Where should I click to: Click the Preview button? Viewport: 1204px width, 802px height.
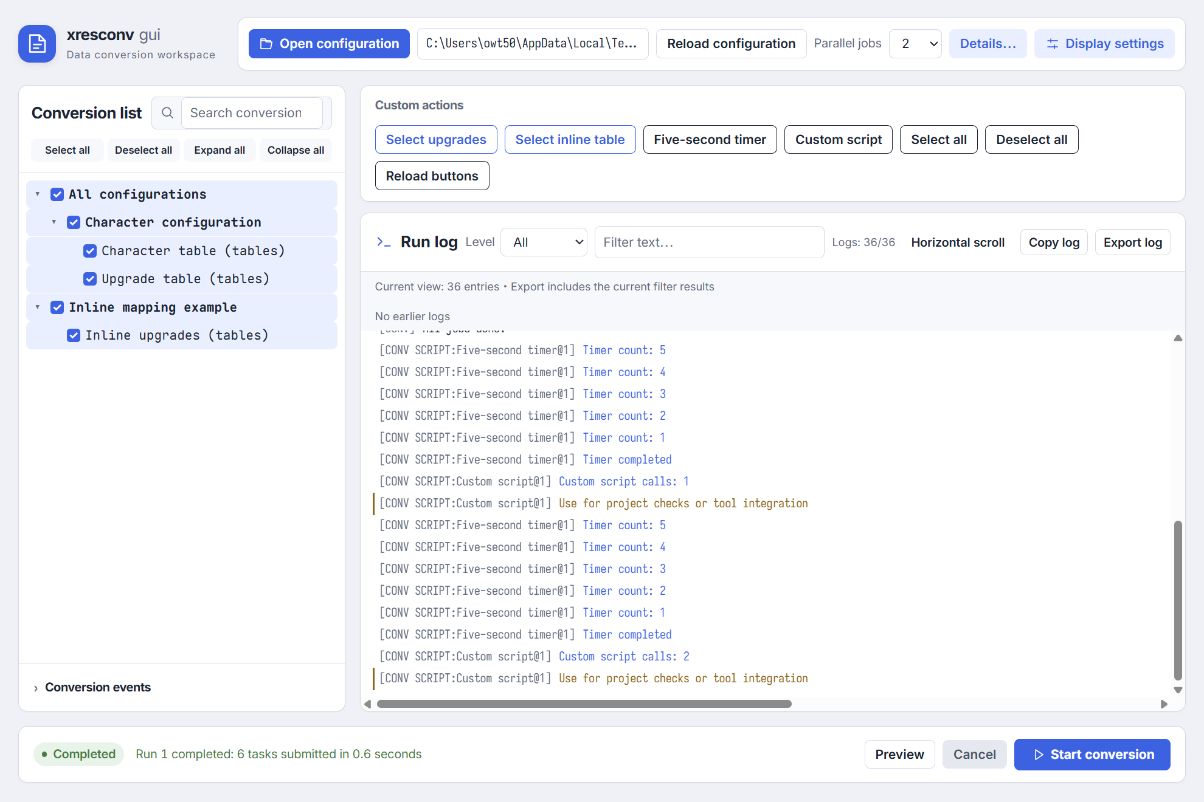[x=899, y=755]
